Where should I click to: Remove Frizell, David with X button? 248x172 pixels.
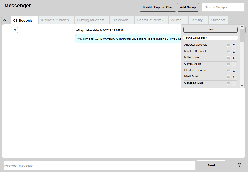pyautogui.click(x=234, y=77)
